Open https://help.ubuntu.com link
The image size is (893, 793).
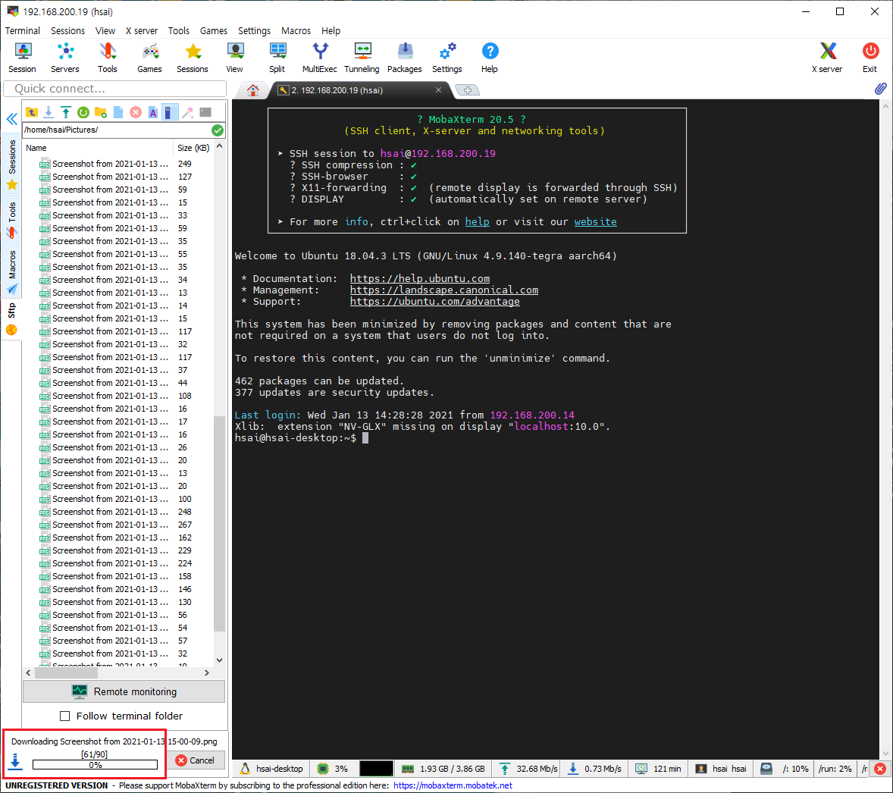coord(420,278)
